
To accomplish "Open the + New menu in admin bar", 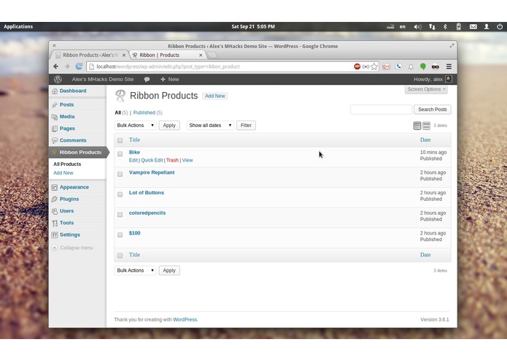I will pyautogui.click(x=169, y=80).
